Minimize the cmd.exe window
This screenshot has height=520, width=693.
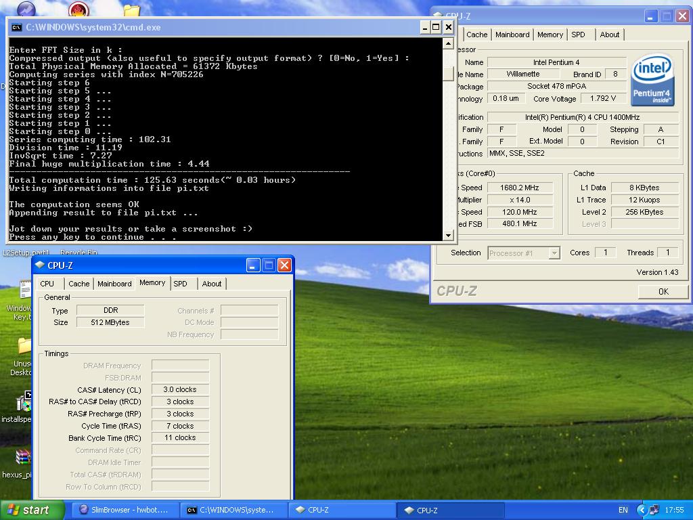(x=424, y=27)
